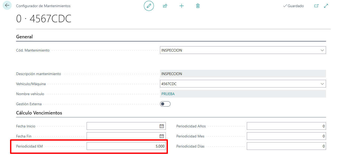Click the Nombre vehículo label

click(x=30, y=94)
